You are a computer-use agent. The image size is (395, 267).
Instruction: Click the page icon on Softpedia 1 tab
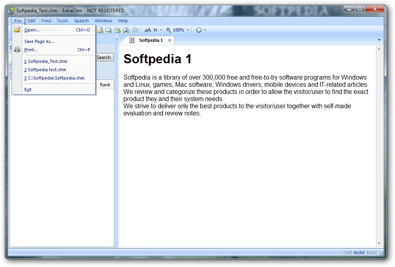[x=132, y=40]
